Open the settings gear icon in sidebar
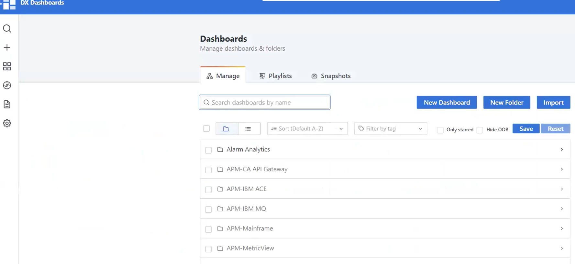 click(x=7, y=123)
